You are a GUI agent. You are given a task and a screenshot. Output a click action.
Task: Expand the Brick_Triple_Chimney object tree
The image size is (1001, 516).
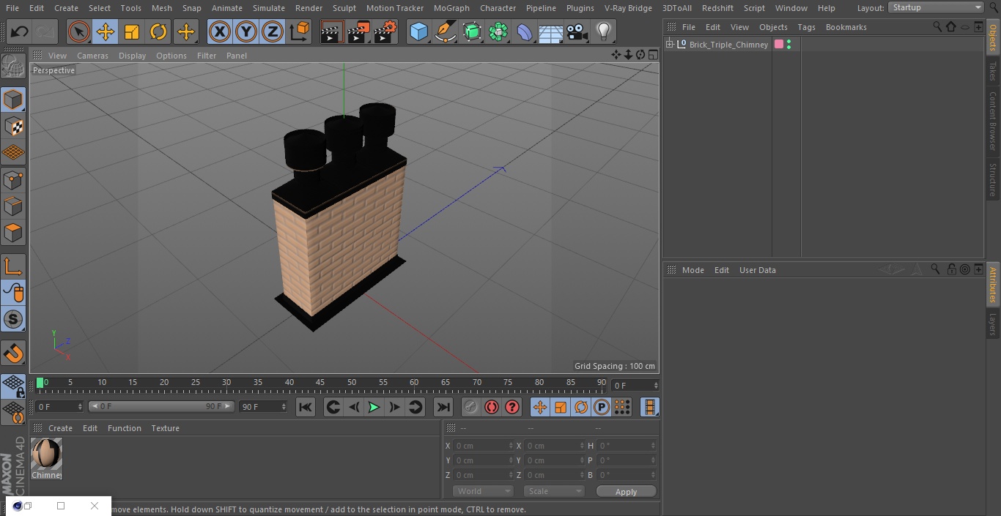coord(669,45)
